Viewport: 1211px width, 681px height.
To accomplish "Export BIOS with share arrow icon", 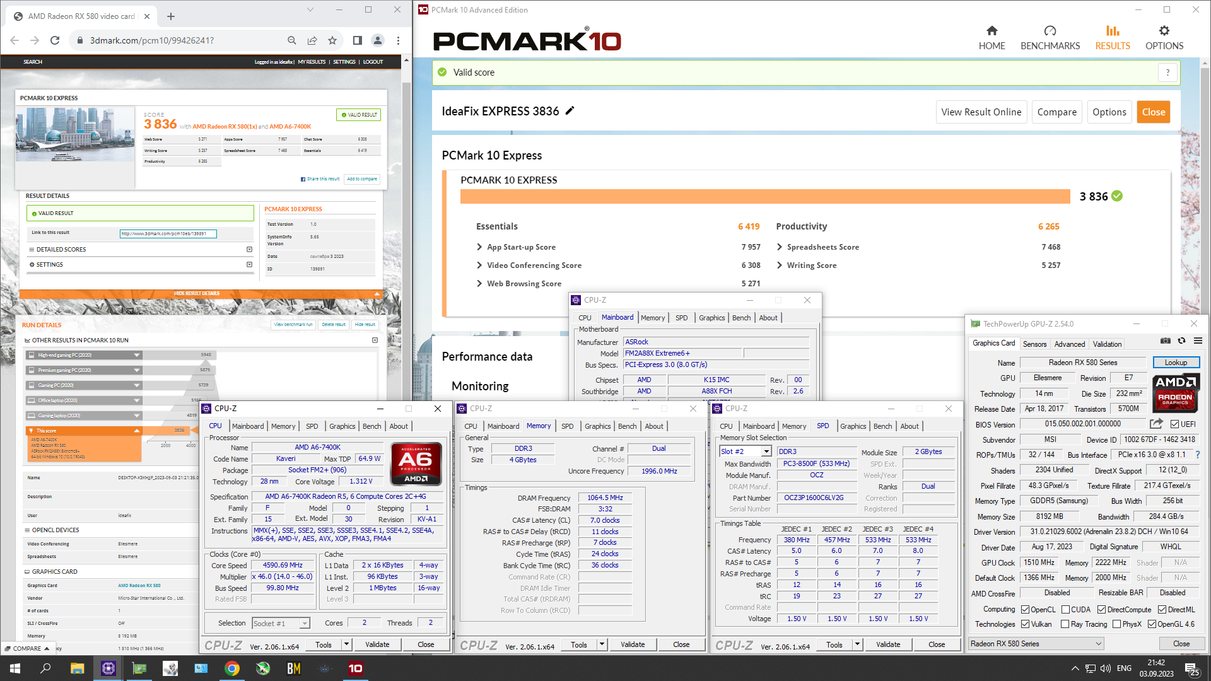I will tap(1156, 424).
